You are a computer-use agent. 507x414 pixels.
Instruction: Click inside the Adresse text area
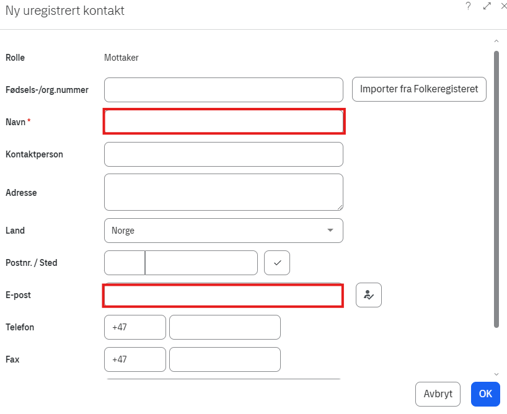(224, 192)
